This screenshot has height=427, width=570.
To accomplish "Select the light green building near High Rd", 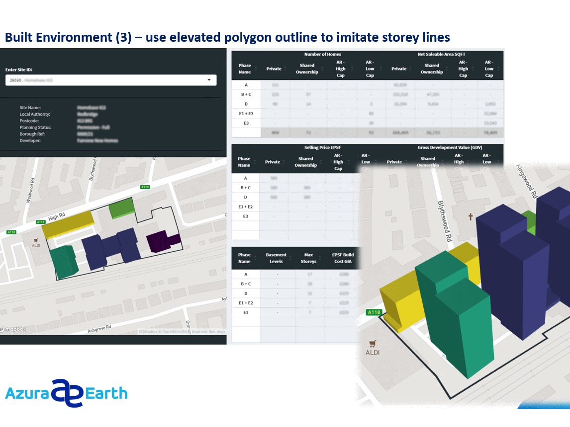I will (x=121, y=209).
